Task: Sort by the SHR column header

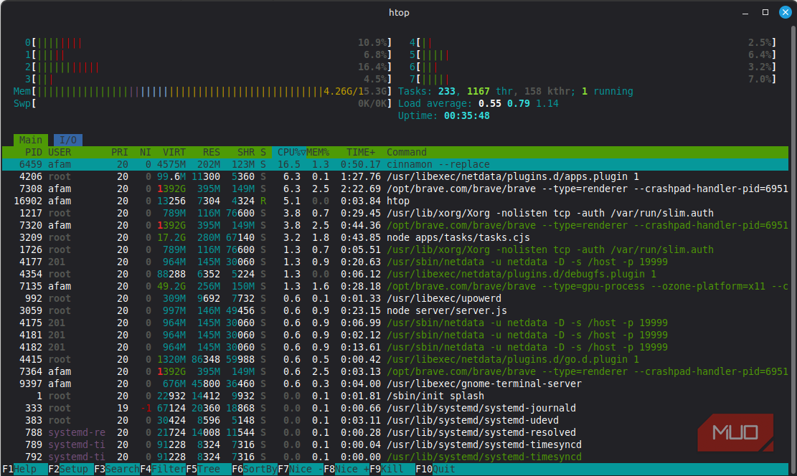Action: tap(246, 152)
